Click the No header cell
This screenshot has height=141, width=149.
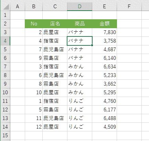coord(34,24)
